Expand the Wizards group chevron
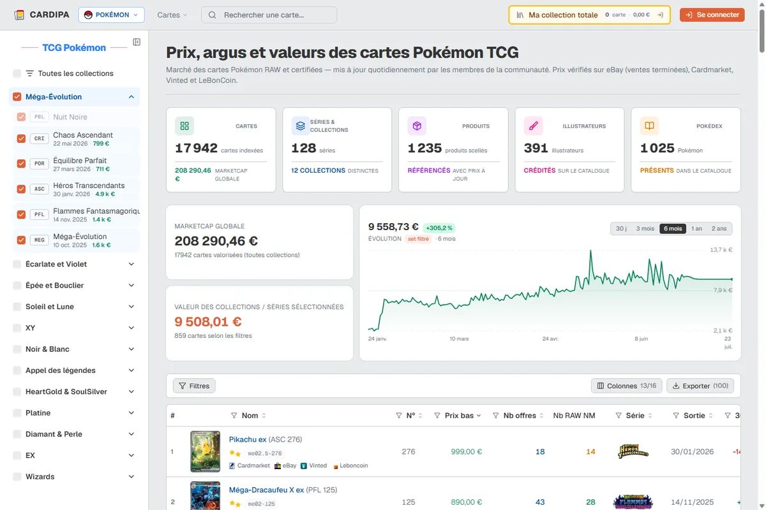The width and height of the screenshot is (766, 510). pyautogui.click(x=131, y=477)
